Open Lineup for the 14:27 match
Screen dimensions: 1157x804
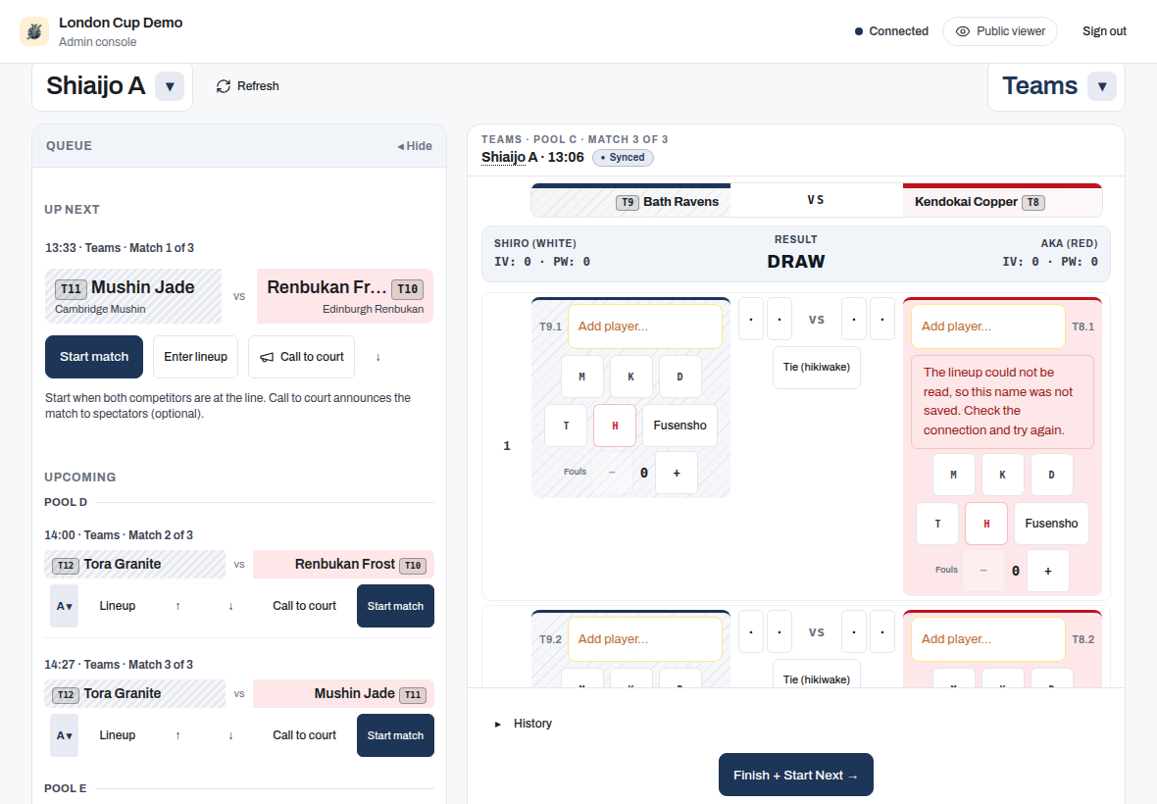pyautogui.click(x=118, y=735)
